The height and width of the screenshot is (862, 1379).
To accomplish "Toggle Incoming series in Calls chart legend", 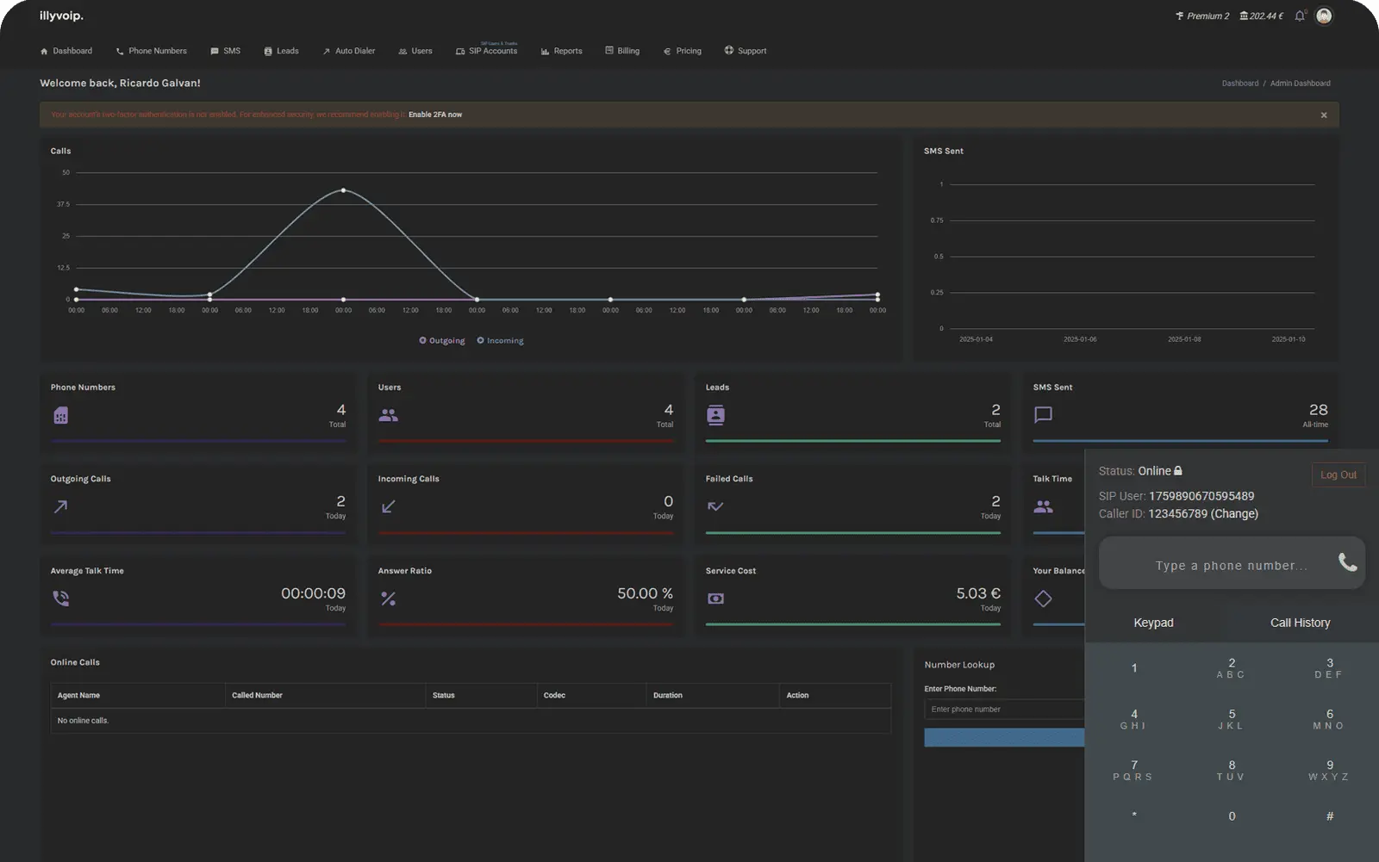I will pyautogui.click(x=501, y=341).
